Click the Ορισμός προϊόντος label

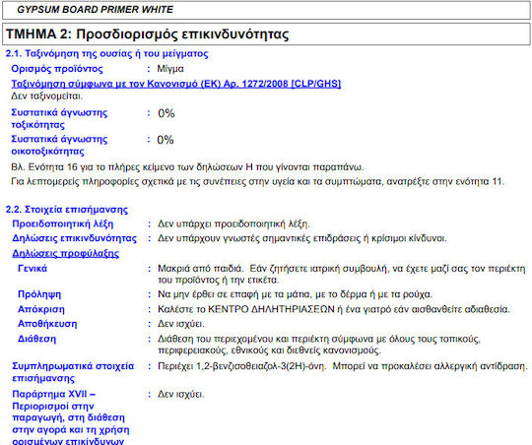[57, 69]
